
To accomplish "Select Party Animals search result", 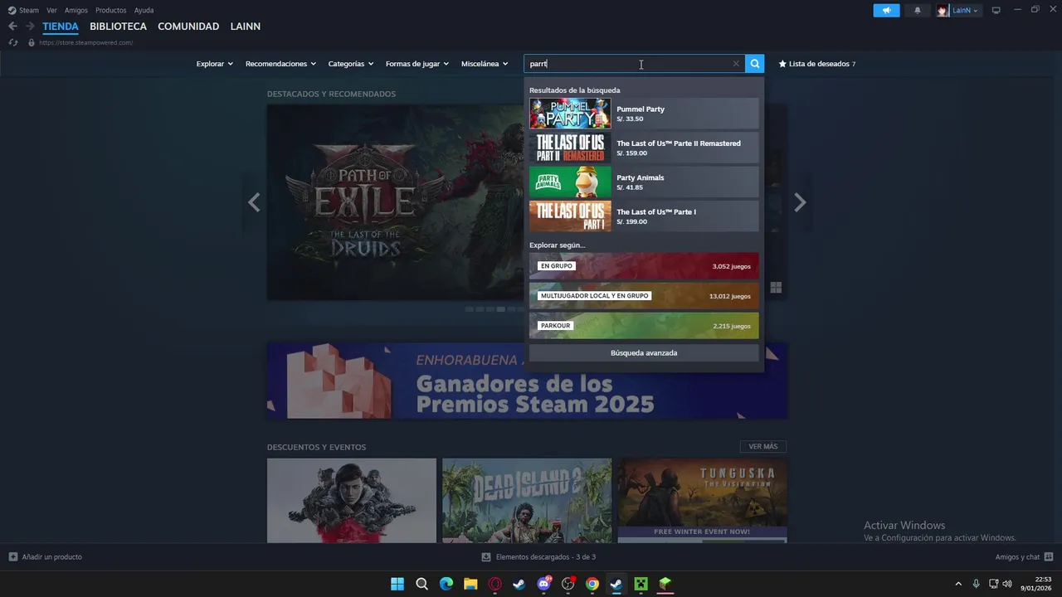I will [644, 182].
